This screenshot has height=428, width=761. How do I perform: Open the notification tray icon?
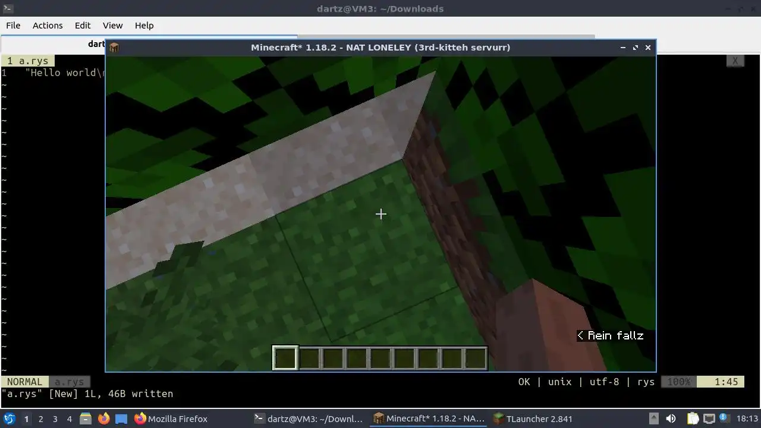click(x=724, y=418)
